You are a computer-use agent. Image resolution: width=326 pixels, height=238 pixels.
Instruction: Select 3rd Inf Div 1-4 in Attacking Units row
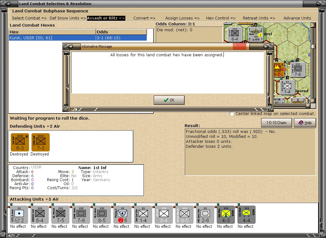coord(143,215)
